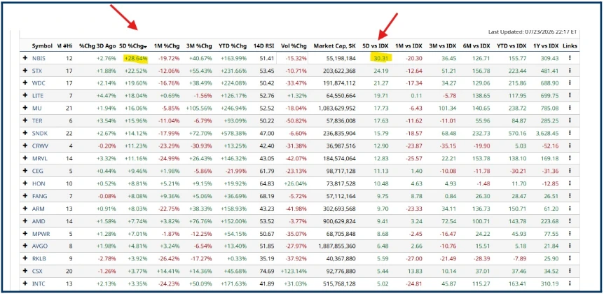The image size is (604, 294).
Task: Open links menu for CSX row
Action: (x=570, y=271)
